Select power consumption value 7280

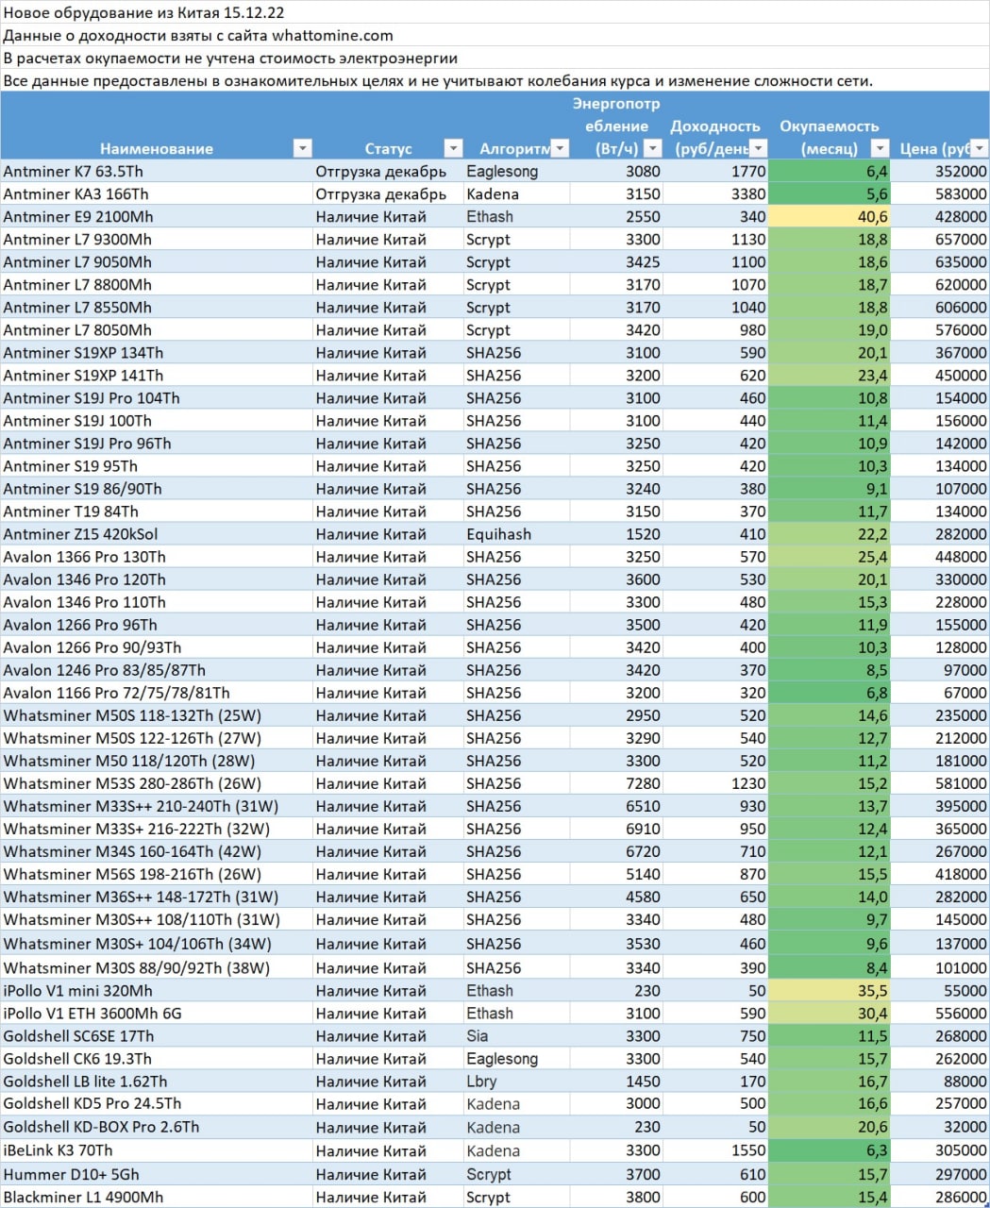click(616, 782)
